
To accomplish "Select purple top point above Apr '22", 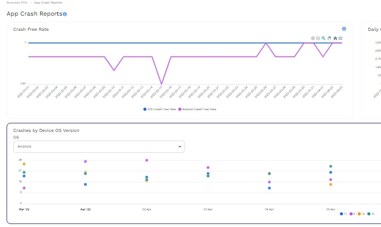I will coord(85,161).
